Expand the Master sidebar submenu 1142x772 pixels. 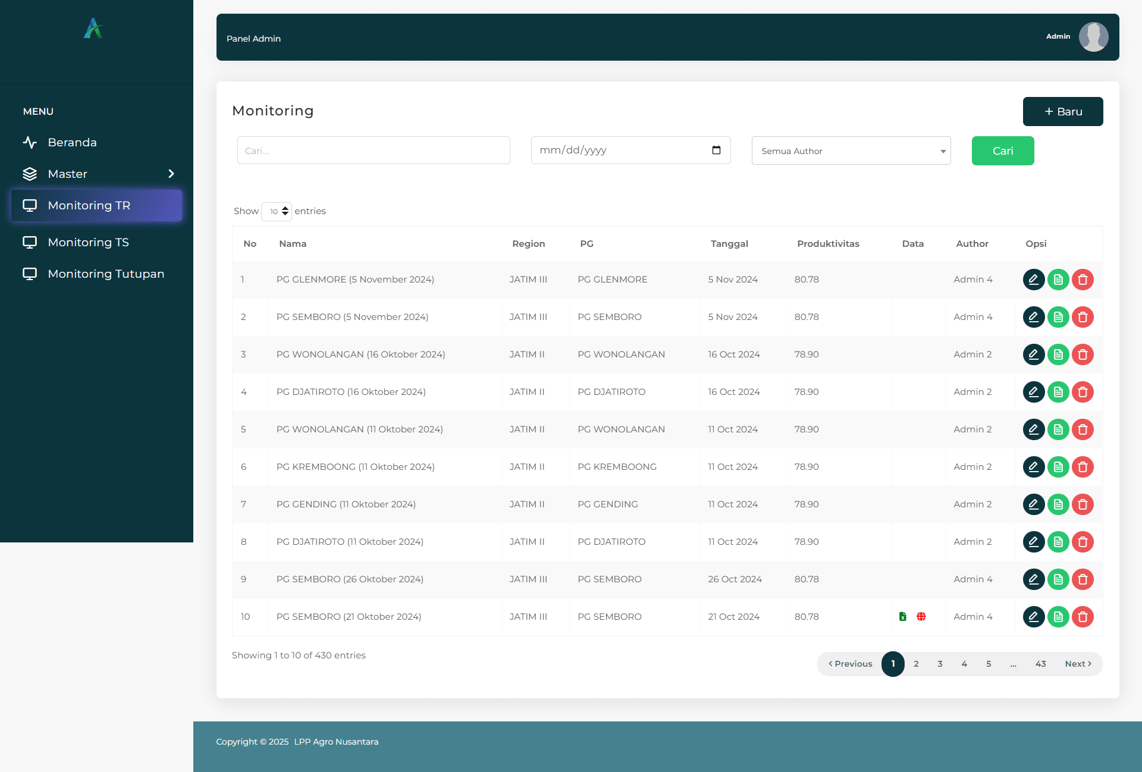pyautogui.click(x=98, y=174)
